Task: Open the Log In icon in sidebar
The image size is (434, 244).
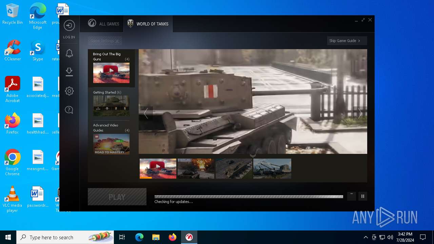Action: (x=69, y=26)
